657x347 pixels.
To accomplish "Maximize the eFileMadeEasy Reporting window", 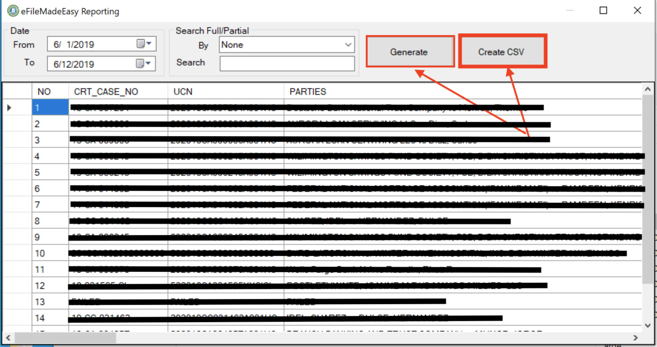I will coord(603,10).
